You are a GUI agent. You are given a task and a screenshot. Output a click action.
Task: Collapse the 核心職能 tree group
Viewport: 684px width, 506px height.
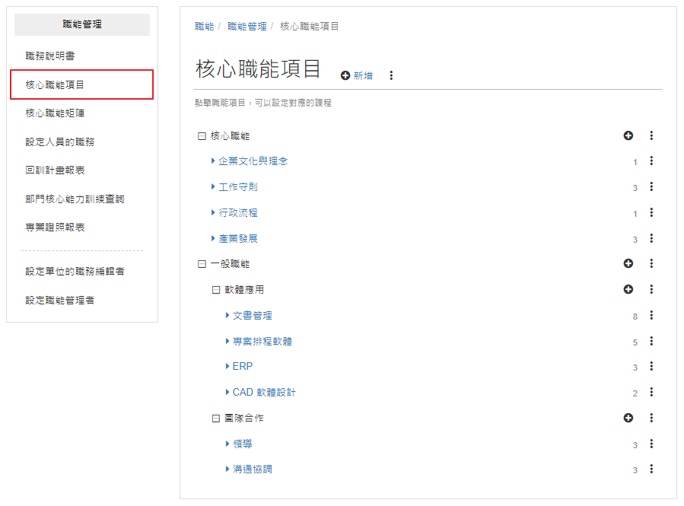coord(202,136)
